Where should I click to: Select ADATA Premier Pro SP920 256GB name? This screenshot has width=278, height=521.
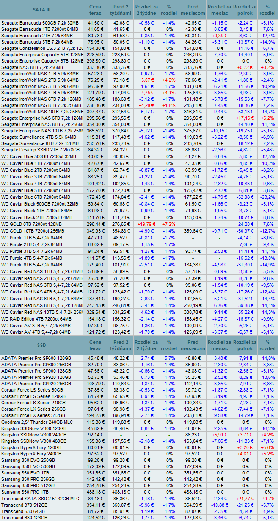pyautogui.click(x=36, y=384)
